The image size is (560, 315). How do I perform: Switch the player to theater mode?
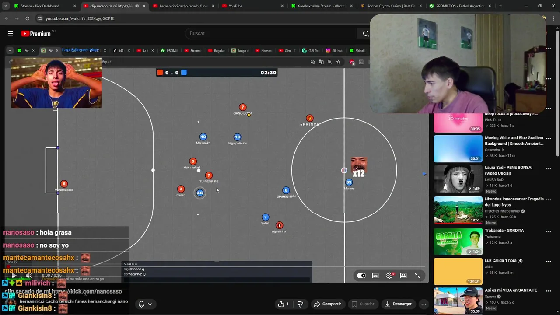[x=403, y=276]
